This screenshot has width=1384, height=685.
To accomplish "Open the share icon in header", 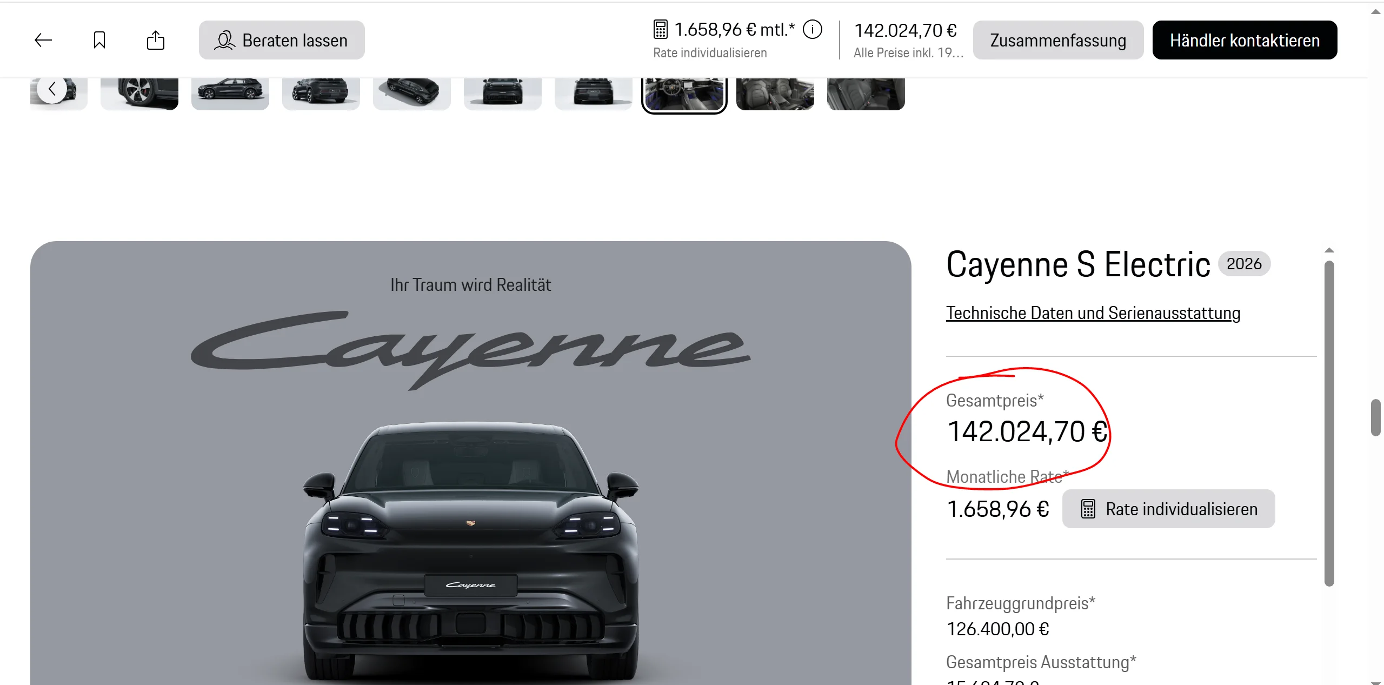I will coord(156,40).
